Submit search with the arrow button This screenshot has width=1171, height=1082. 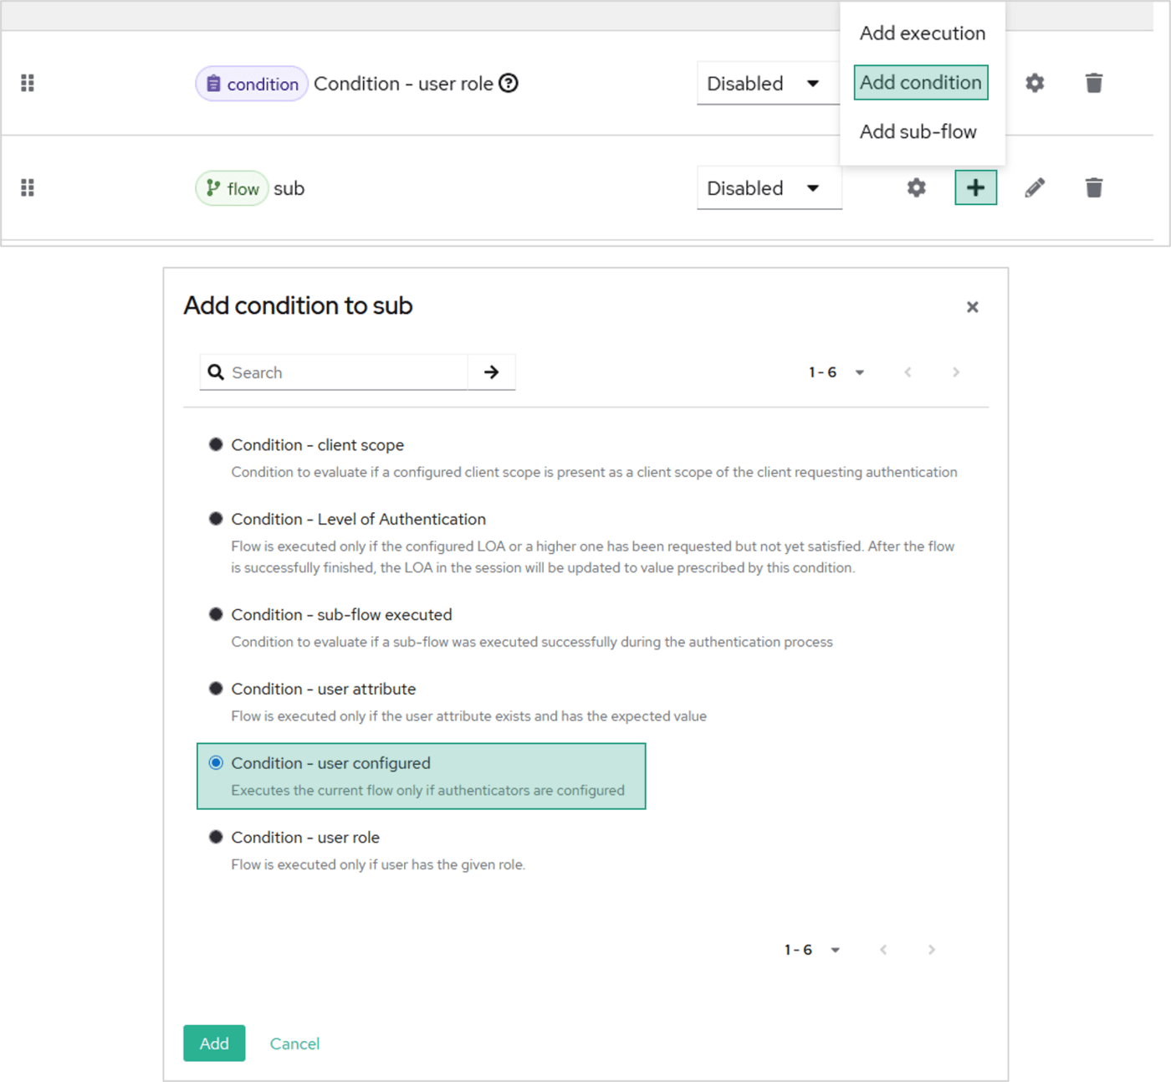point(491,372)
